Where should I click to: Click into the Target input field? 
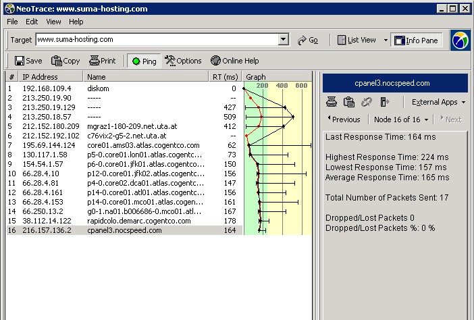(157, 39)
